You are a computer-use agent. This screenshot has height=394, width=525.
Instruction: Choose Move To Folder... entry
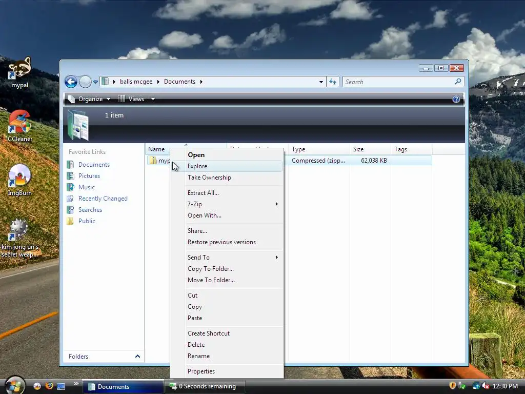(227, 280)
